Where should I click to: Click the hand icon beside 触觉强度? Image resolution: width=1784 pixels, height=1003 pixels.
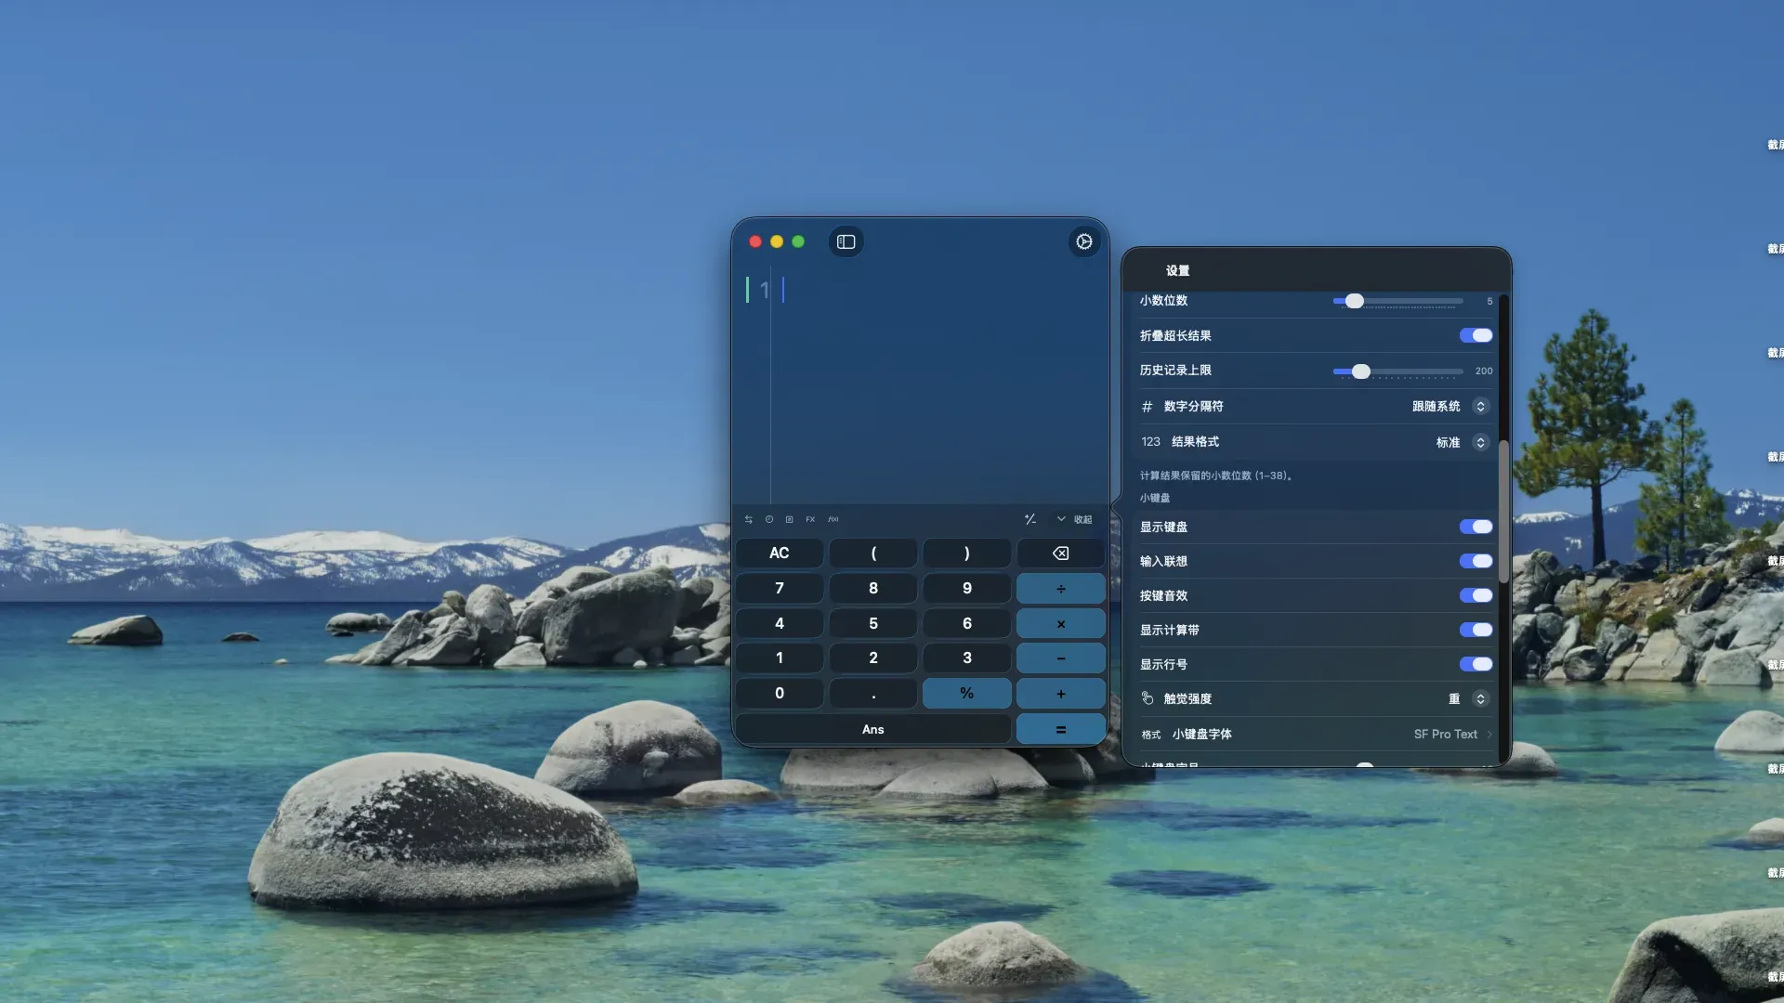[x=1148, y=698]
